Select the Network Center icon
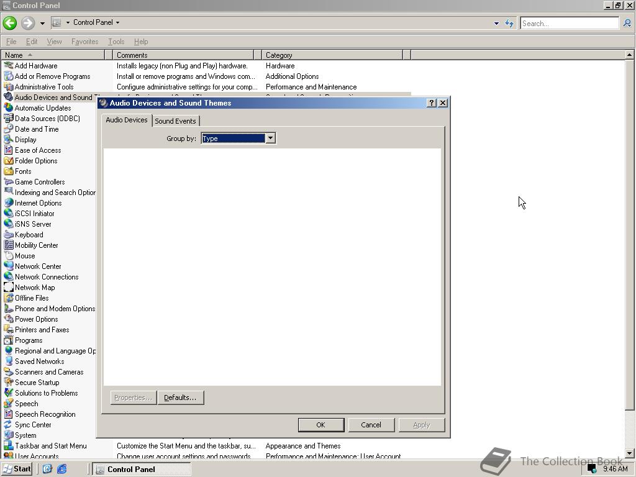The height and width of the screenshot is (477, 636). (x=9, y=266)
